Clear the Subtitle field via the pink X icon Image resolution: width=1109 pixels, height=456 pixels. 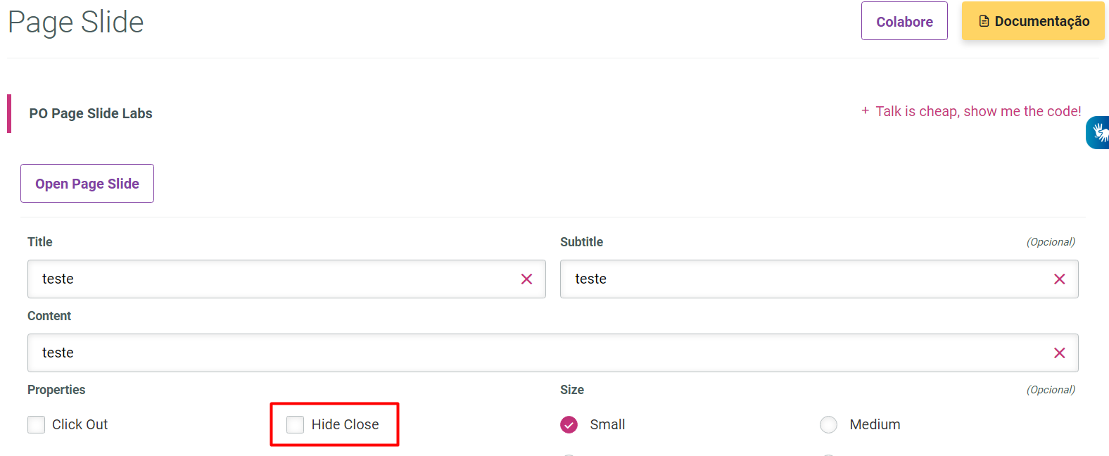coord(1060,279)
